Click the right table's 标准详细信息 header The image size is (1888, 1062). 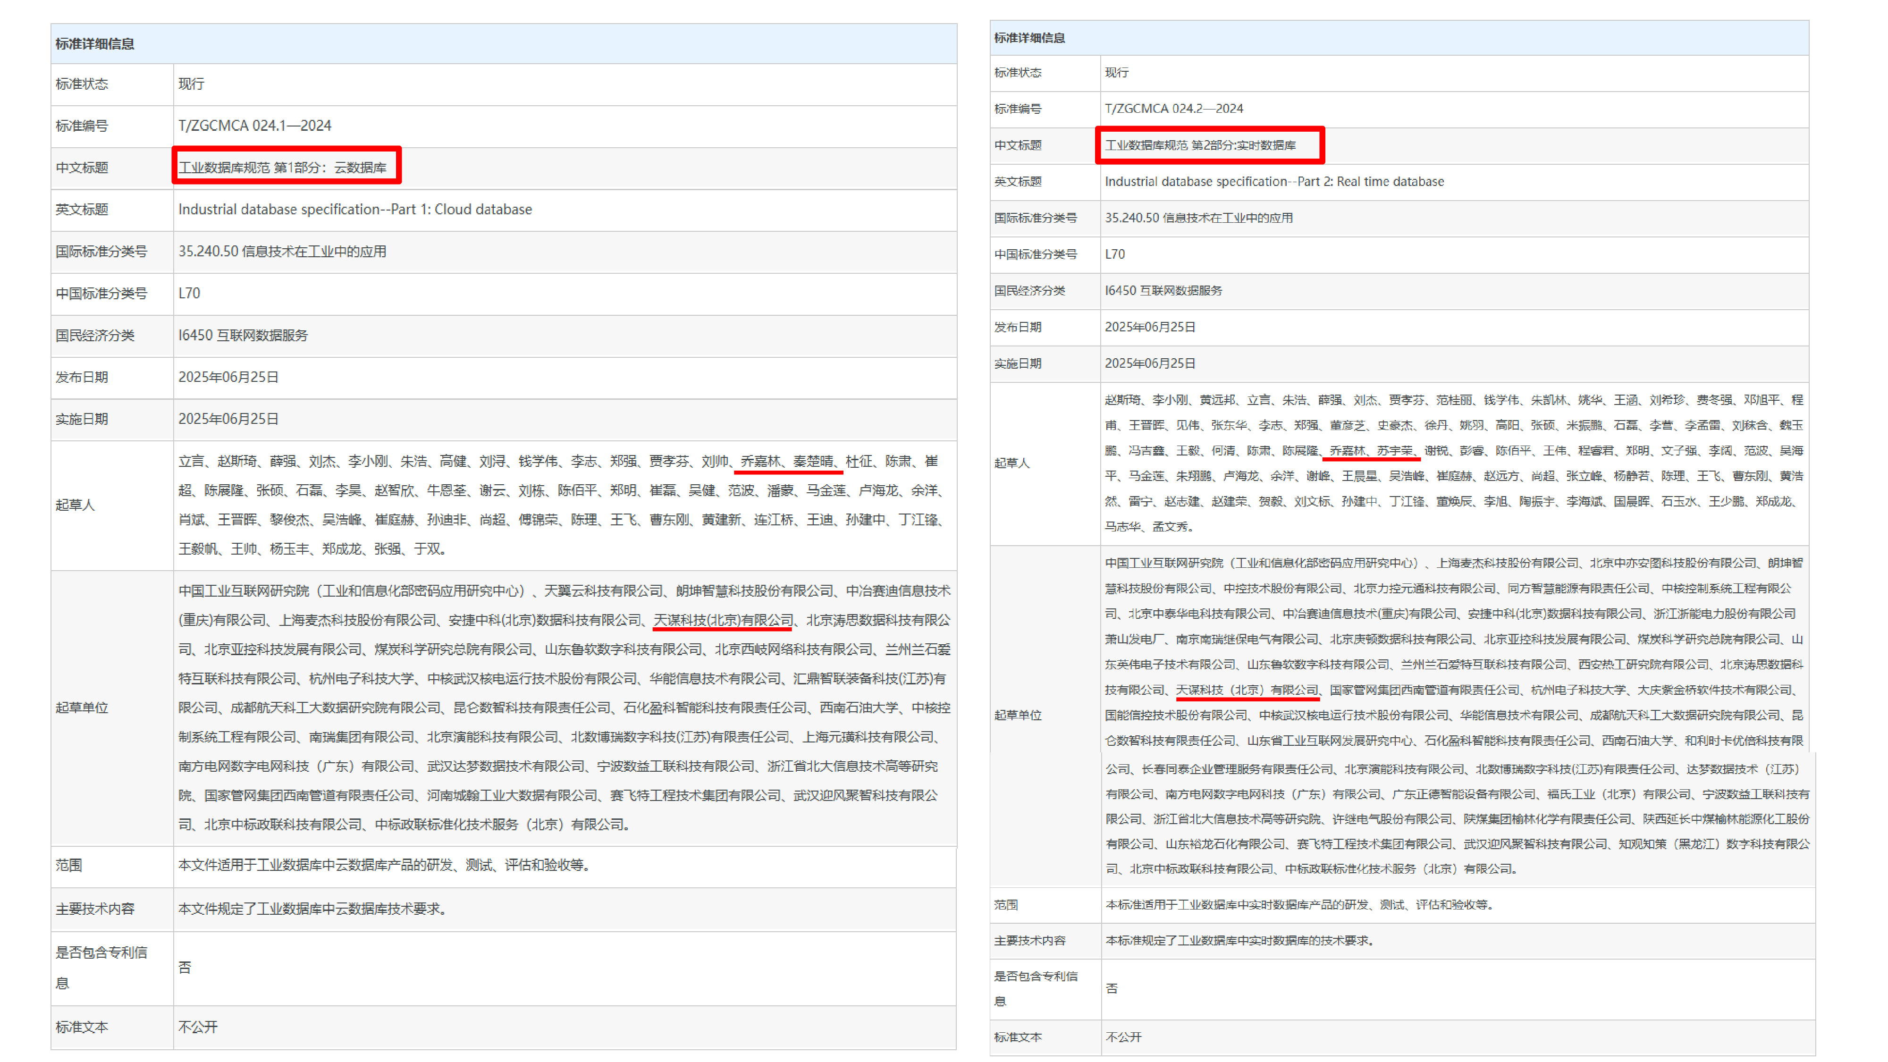point(1029,38)
